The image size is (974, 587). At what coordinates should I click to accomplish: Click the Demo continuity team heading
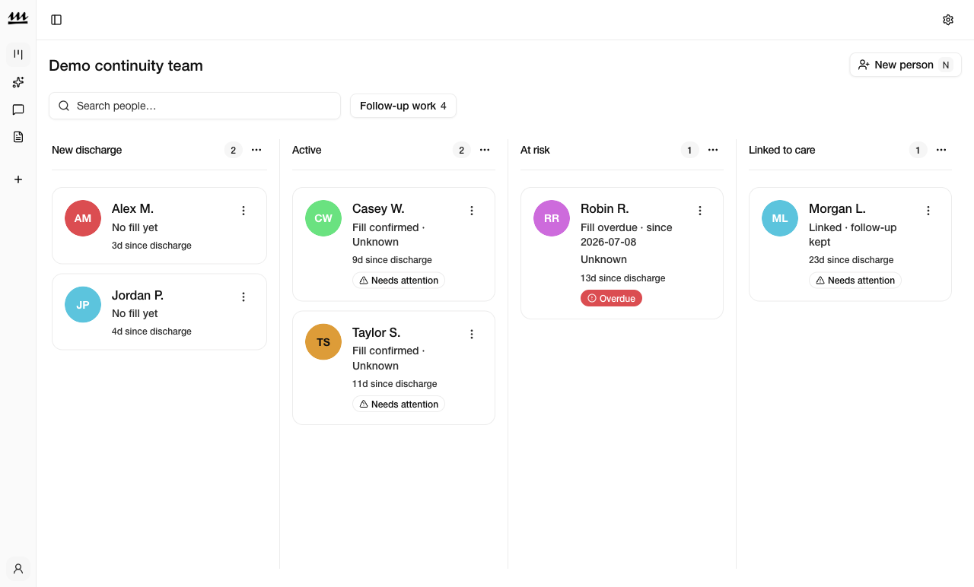pyautogui.click(x=126, y=65)
